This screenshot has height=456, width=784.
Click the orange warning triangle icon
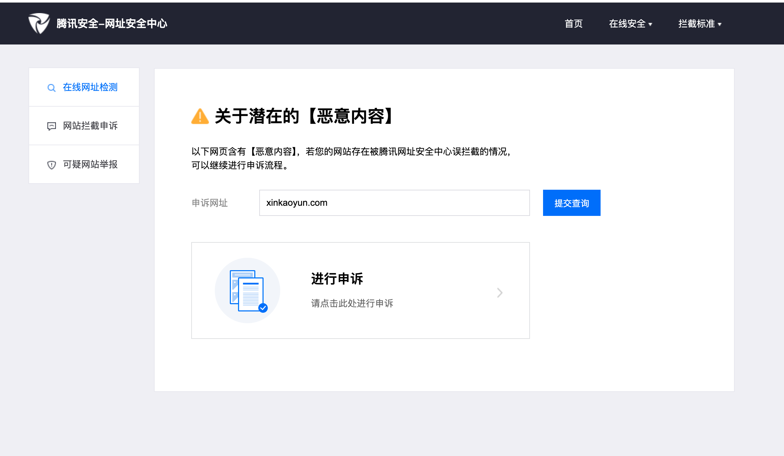(200, 116)
